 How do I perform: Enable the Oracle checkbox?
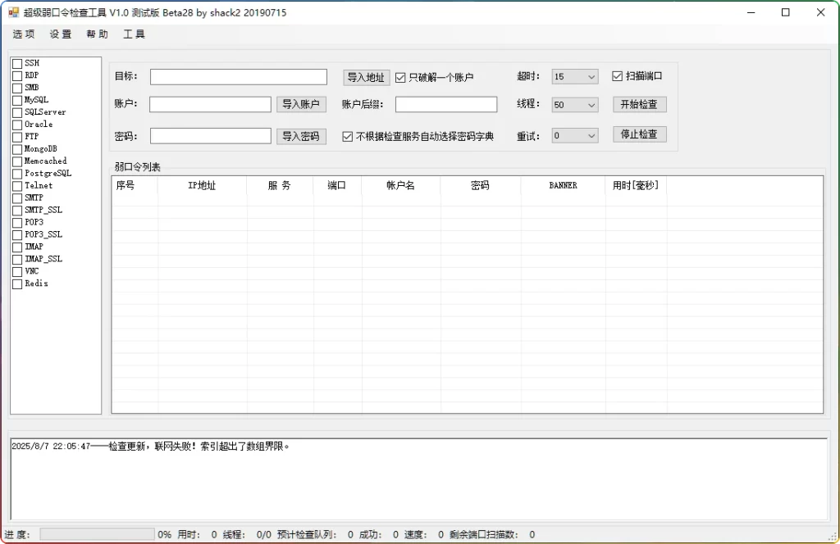[x=17, y=125]
